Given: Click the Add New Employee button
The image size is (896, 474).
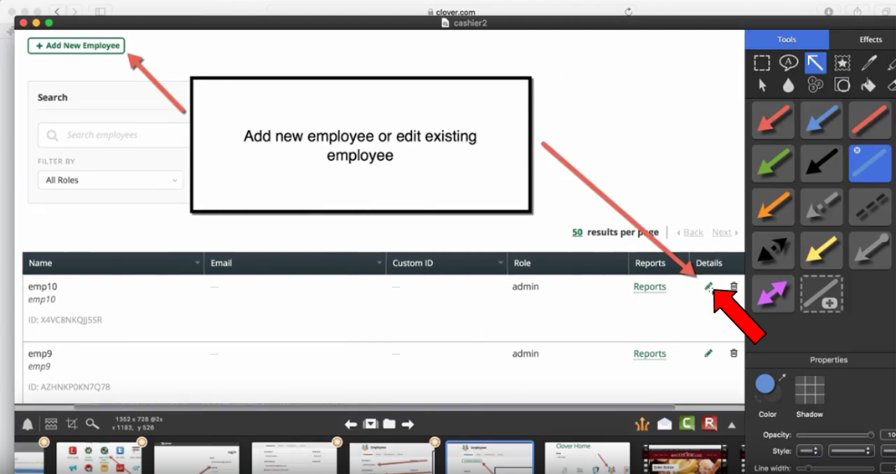Looking at the screenshot, I should pyautogui.click(x=76, y=46).
